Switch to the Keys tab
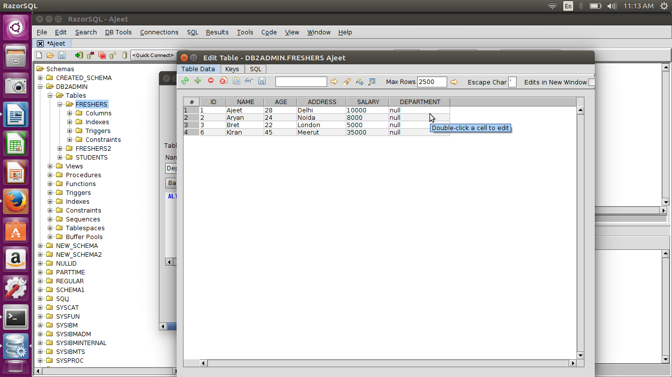Image resolution: width=672 pixels, height=377 pixels. click(x=232, y=69)
